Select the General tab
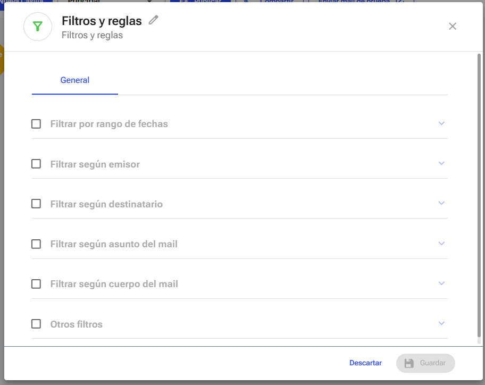 75,80
